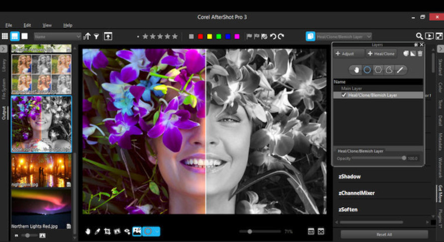Screen dimensions: 444x242
Task: Apply the red color label
Action: [x=201, y=36]
